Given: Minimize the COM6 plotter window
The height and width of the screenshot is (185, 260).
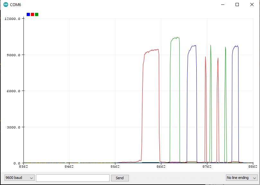Looking at the screenshot, I should [x=223, y=5].
